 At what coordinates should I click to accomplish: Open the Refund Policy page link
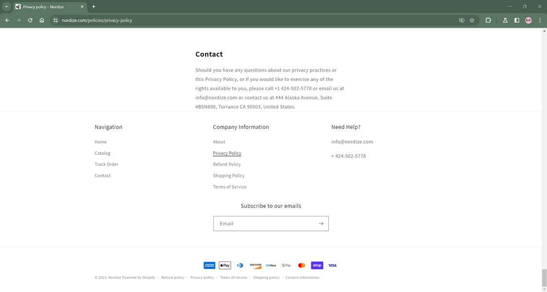pyautogui.click(x=227, y=164)
